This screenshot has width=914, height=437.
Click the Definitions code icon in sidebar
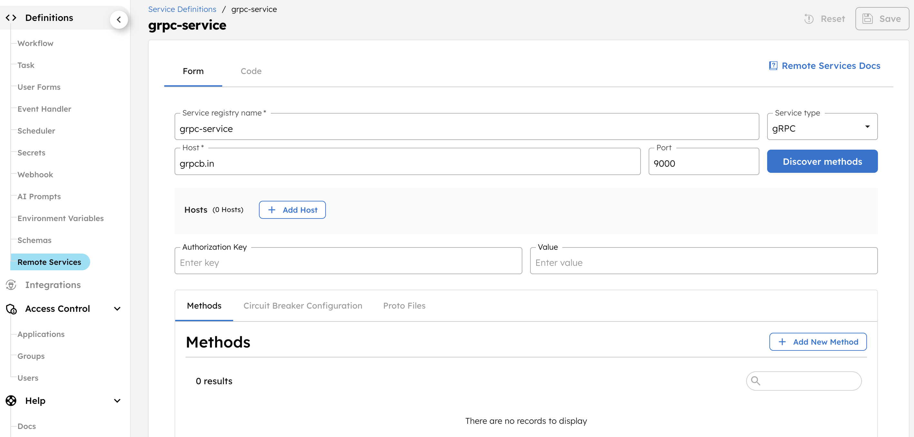pyautogui.click(x=11, y=17)
